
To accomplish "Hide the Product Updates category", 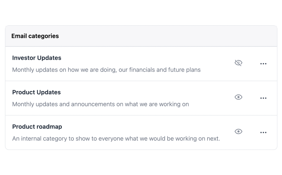I will click(x=238, y=97).
